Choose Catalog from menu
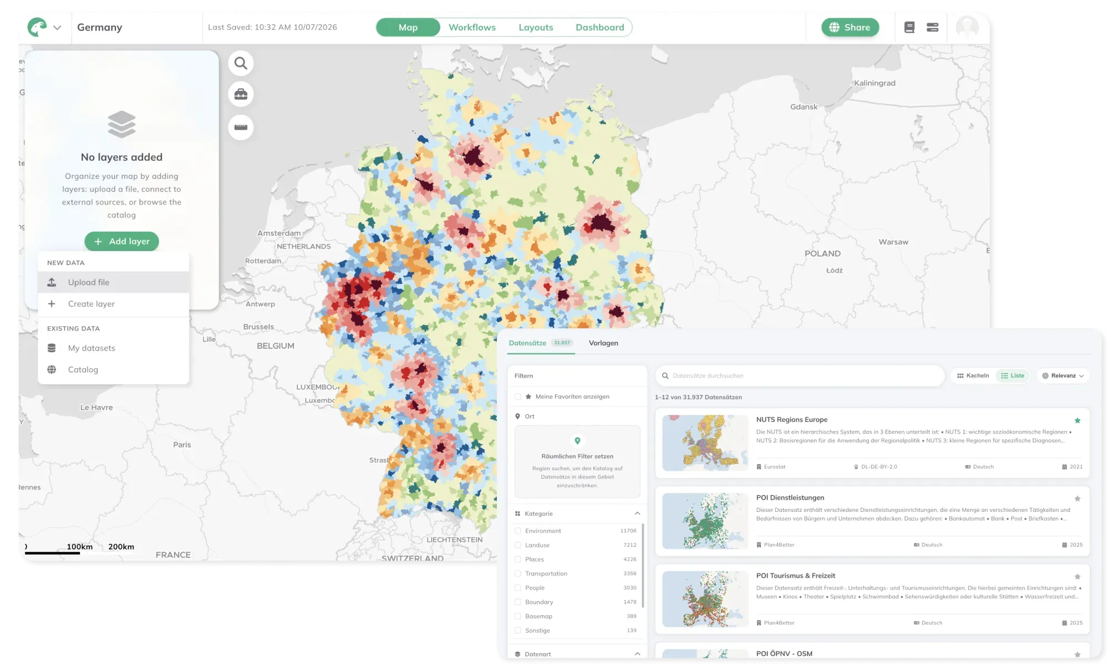Viewport: 1109px width, 666px height. pos(114,369)
